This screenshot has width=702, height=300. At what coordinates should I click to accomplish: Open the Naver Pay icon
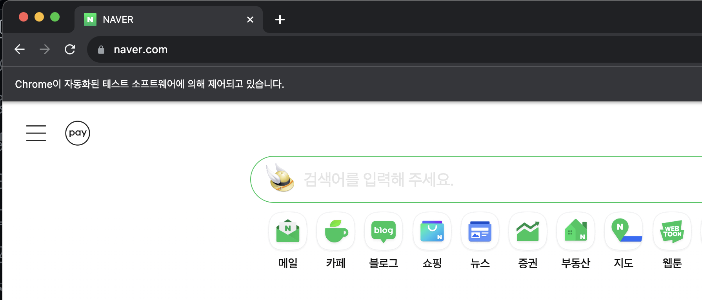[78, 133]
